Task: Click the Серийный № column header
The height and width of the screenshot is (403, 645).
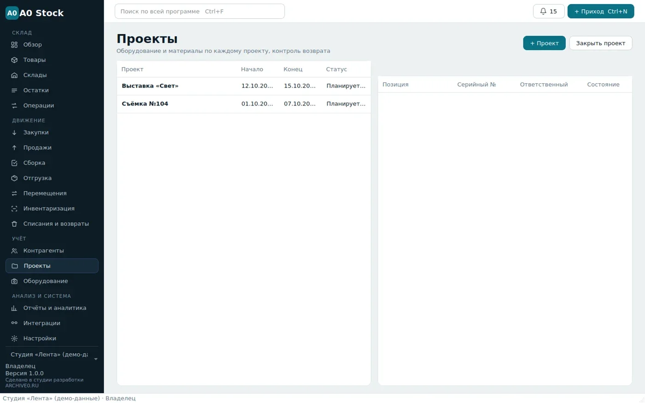Action: 476,85
